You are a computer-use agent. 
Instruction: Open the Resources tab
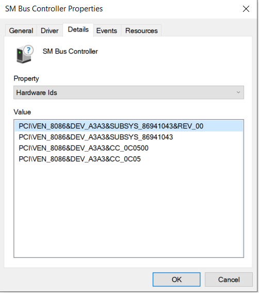pos(141,30)
